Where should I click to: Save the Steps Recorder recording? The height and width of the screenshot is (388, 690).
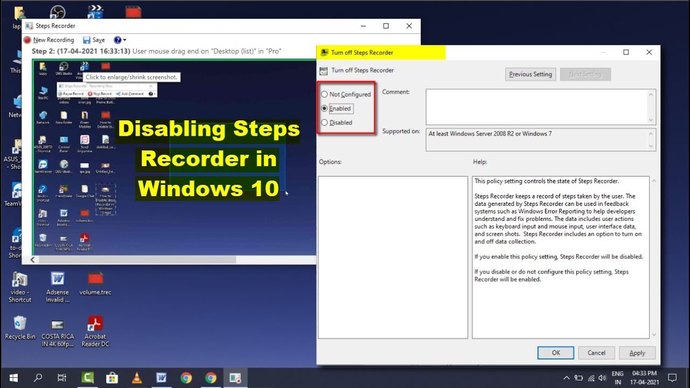pos(94,40)
